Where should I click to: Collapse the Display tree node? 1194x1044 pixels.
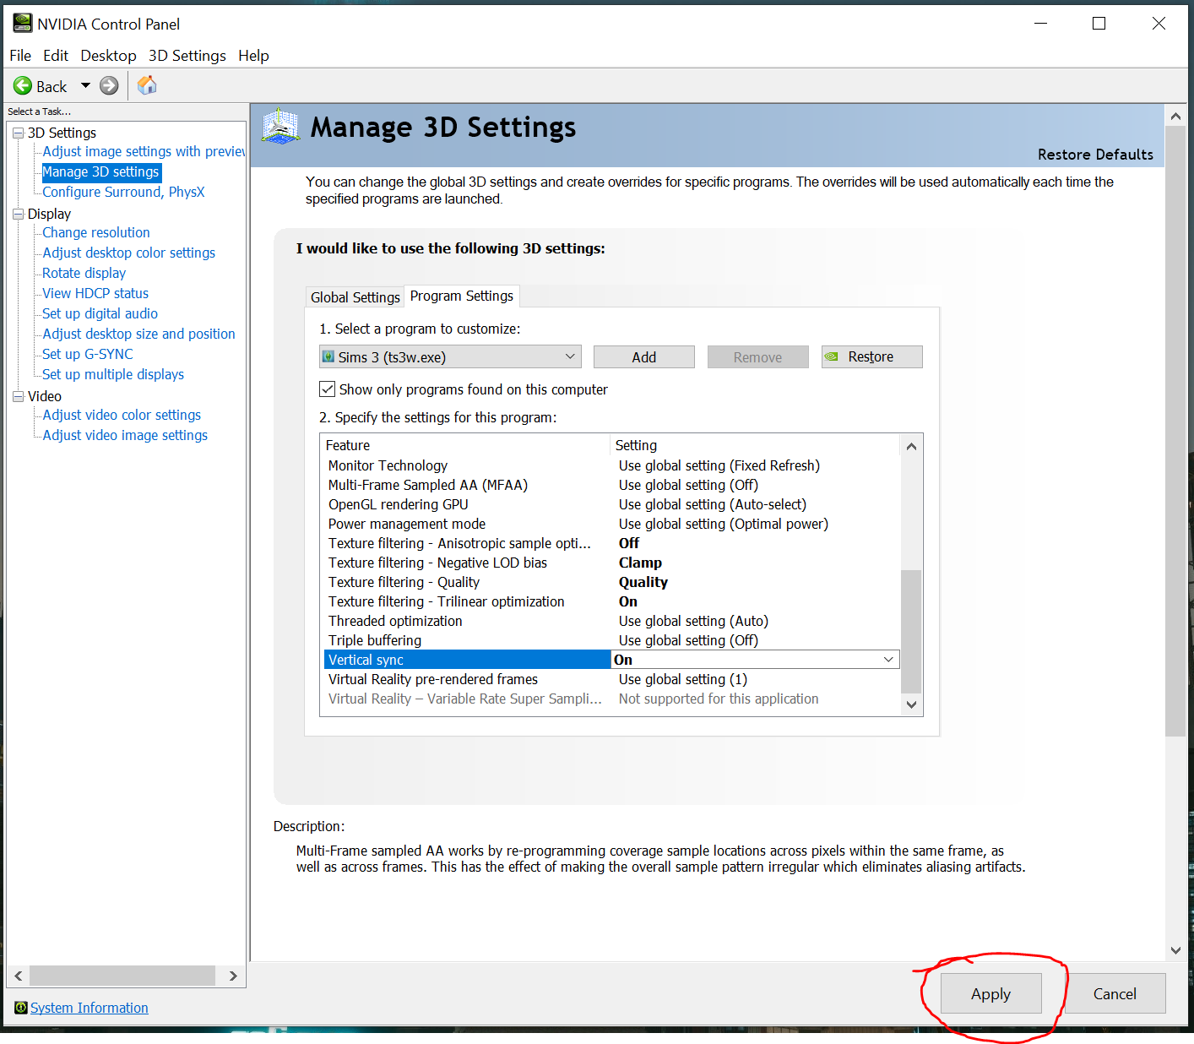(19, 214)
